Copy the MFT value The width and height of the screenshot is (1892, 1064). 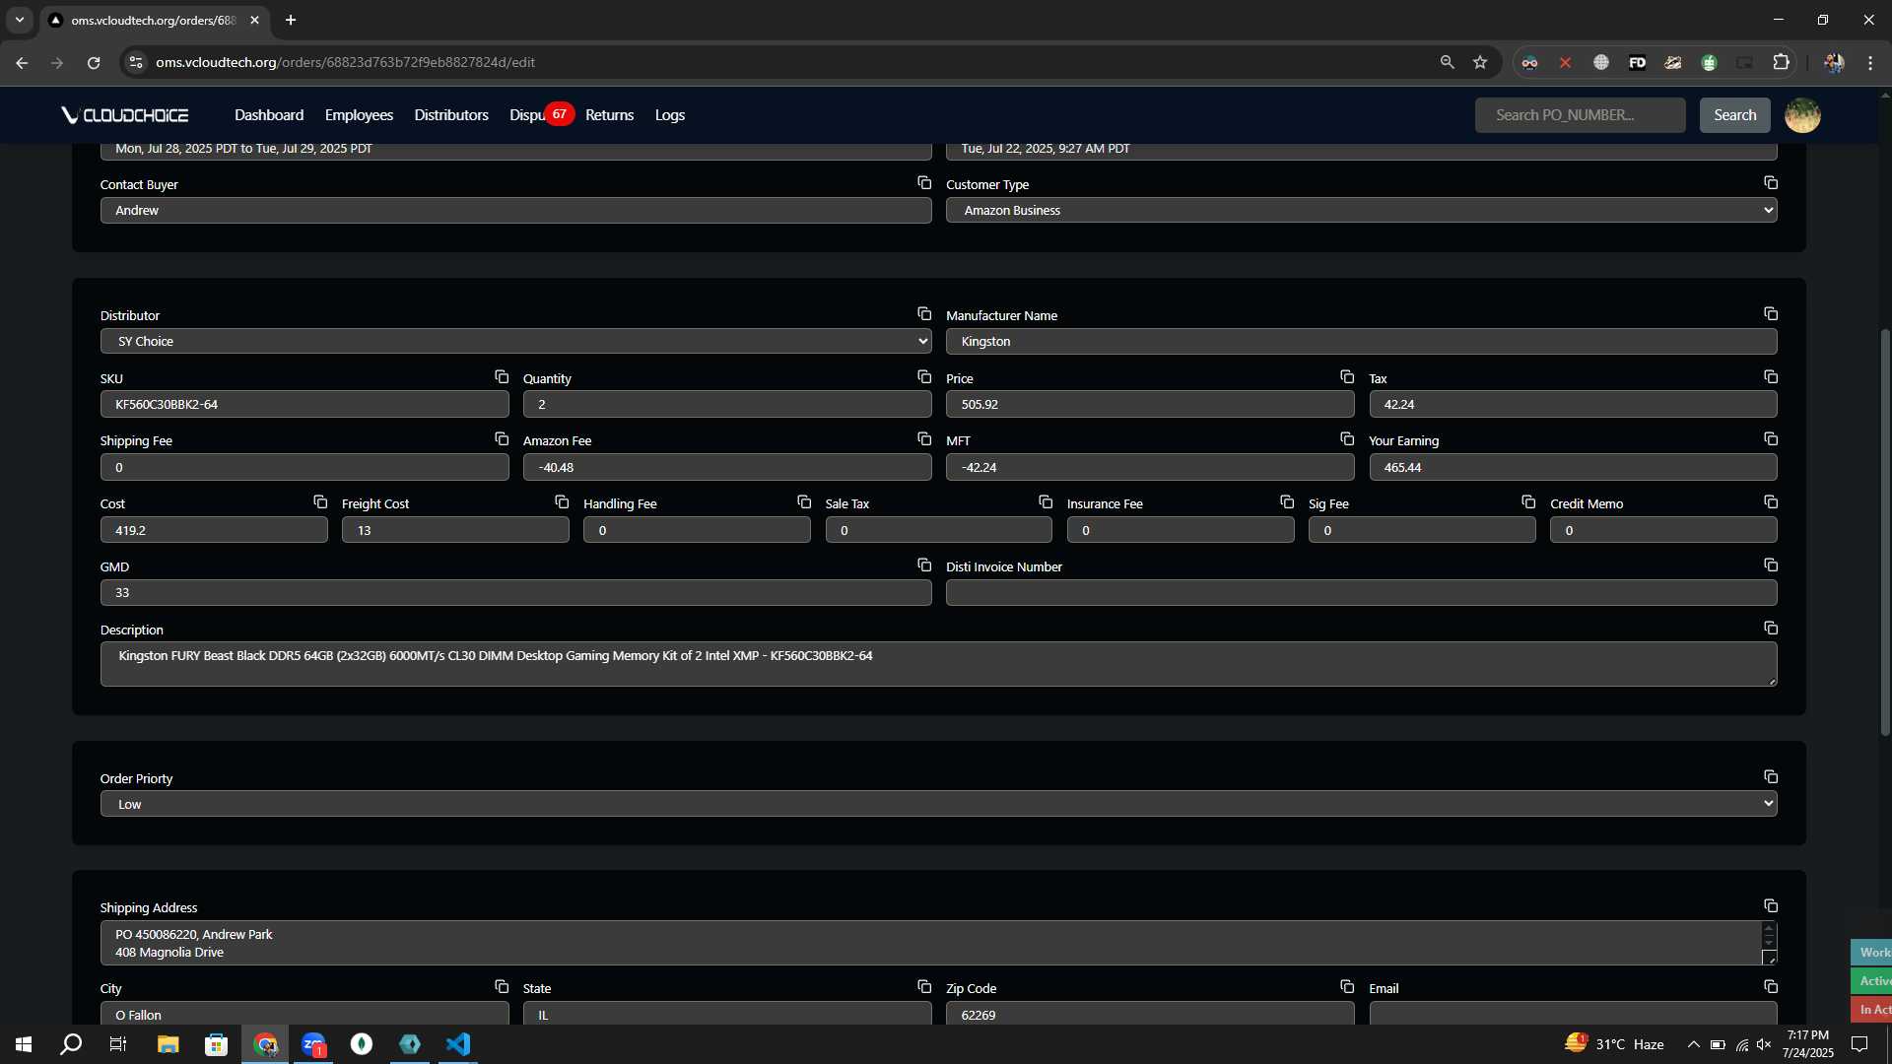(x=1346, y=439)
